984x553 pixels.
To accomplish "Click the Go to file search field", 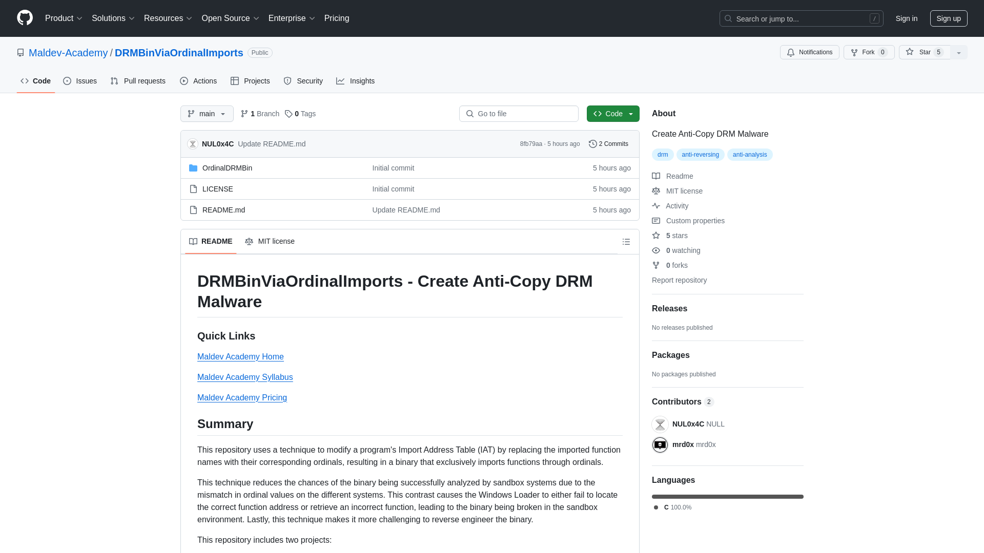I will 519,114.
